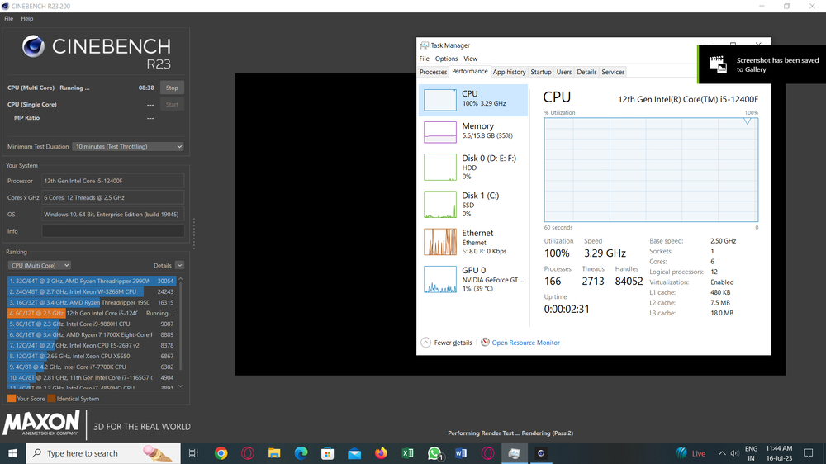
Task: Open Resource Monitor link
Action: (525, 343)
